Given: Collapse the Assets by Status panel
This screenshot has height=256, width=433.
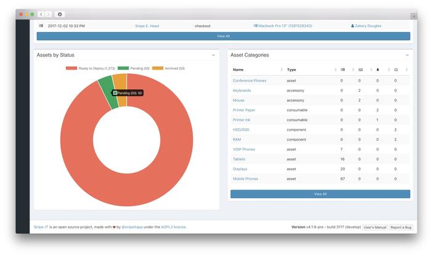Looking at the screenshot, I should coord(213,55).
